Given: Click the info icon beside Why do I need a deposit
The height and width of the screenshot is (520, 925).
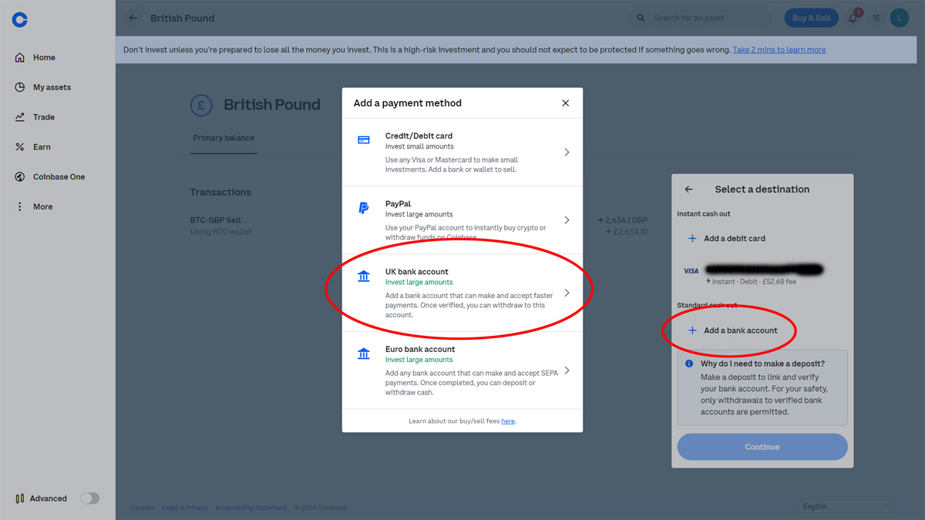Looking at the screenshot, I should pos(689,364).
